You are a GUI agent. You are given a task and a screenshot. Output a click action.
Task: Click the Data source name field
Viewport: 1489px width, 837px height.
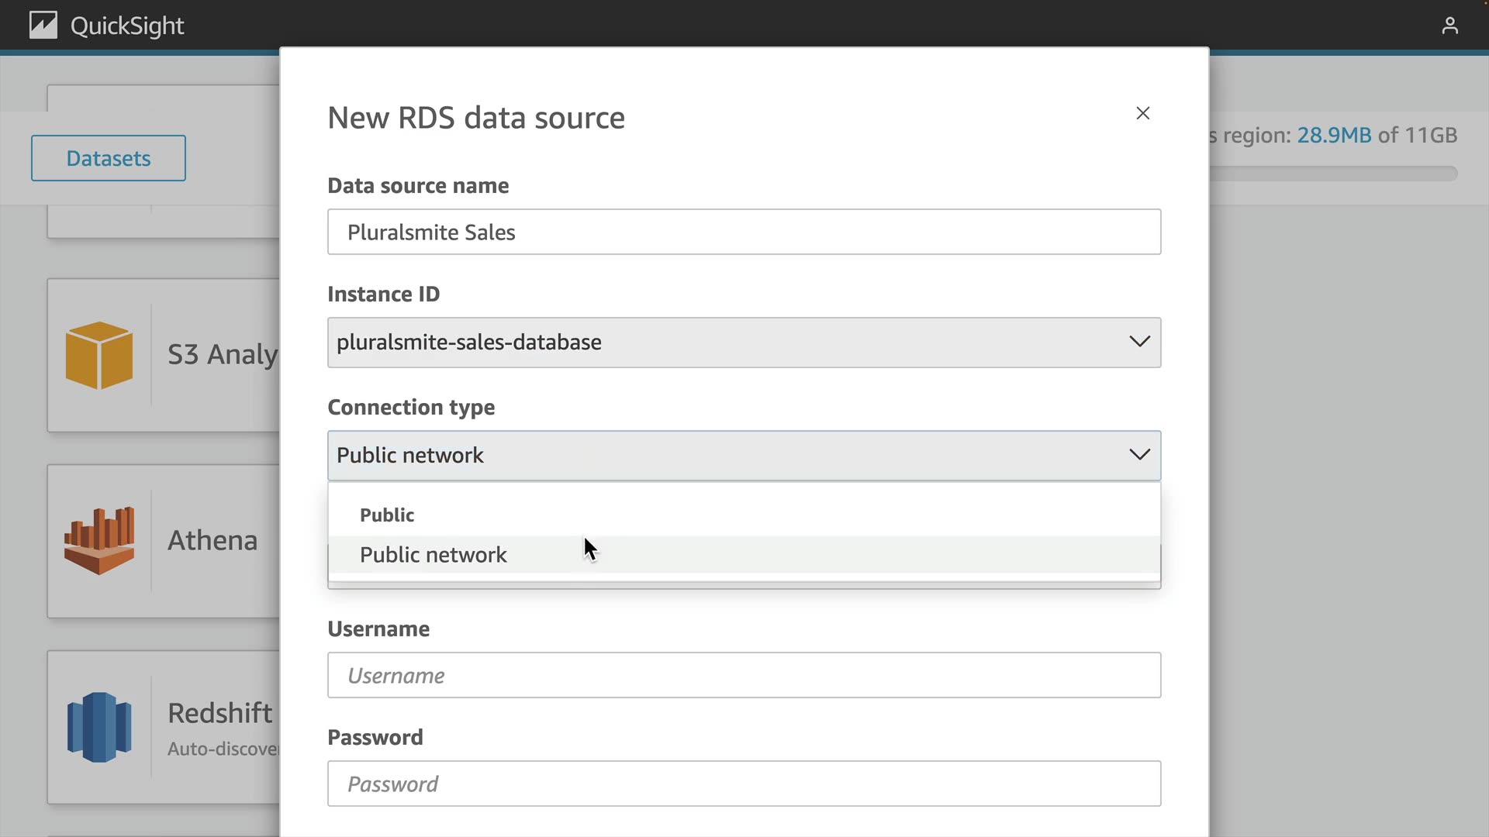(744, 232)
